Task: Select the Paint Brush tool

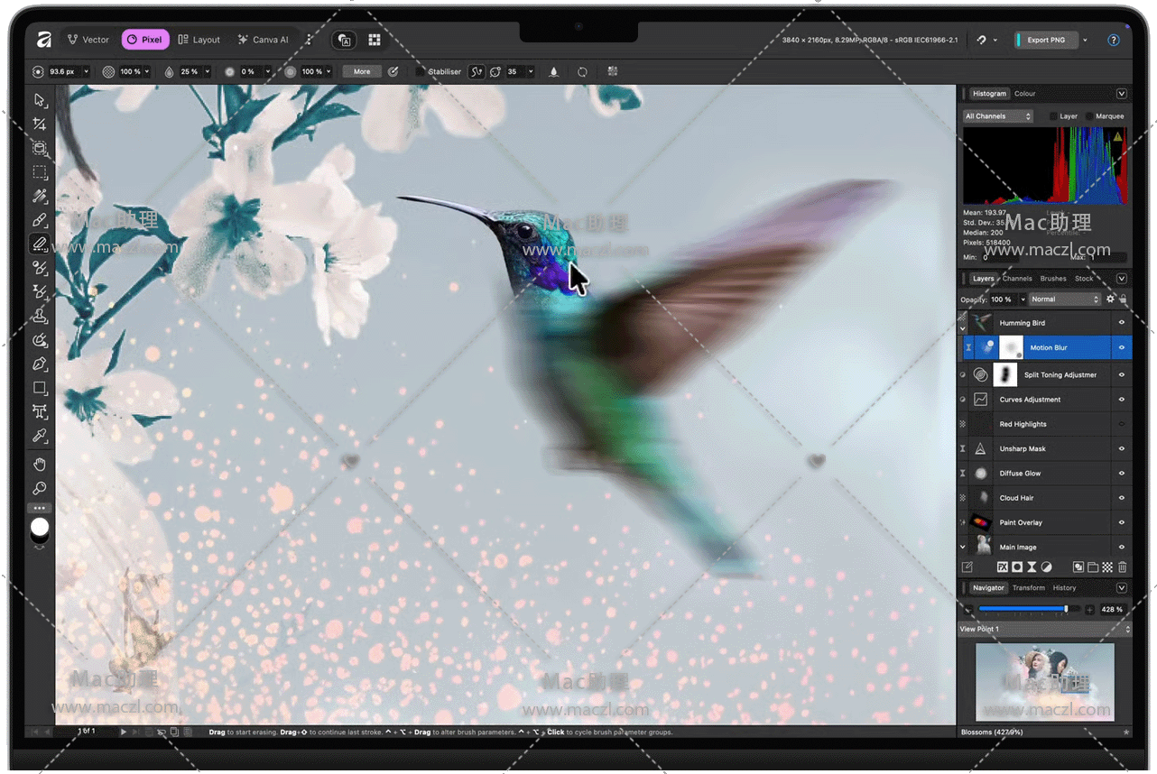Action: [40, 220]
